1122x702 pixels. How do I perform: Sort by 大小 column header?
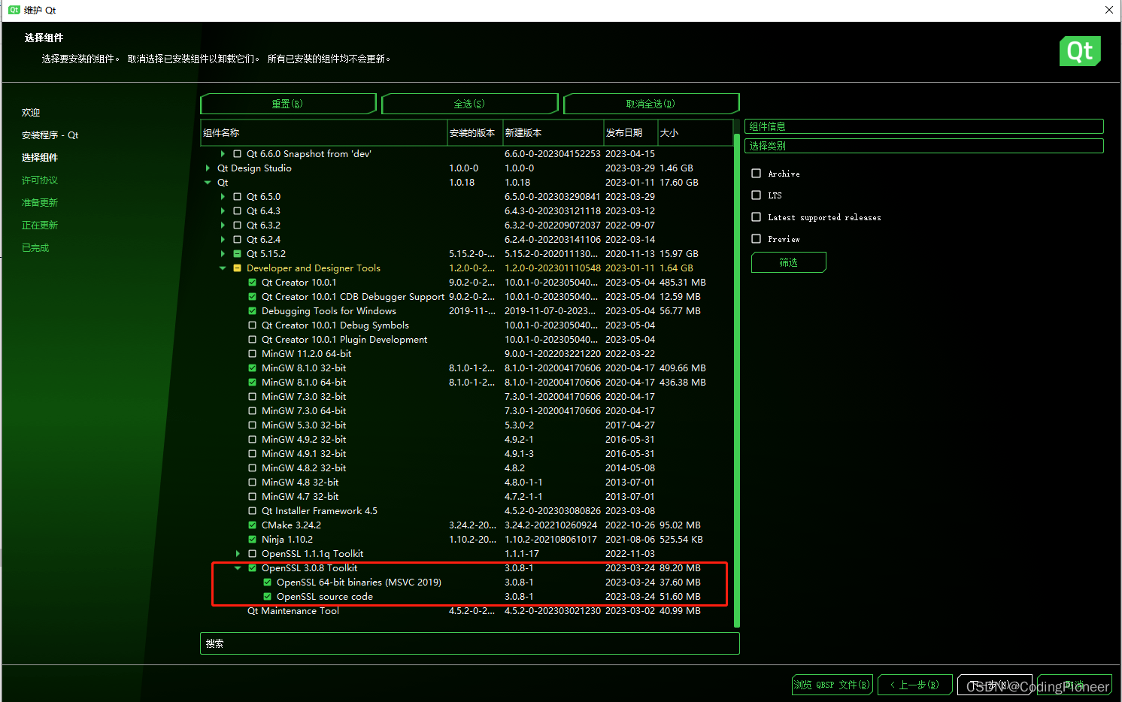[x=694, y=133]
